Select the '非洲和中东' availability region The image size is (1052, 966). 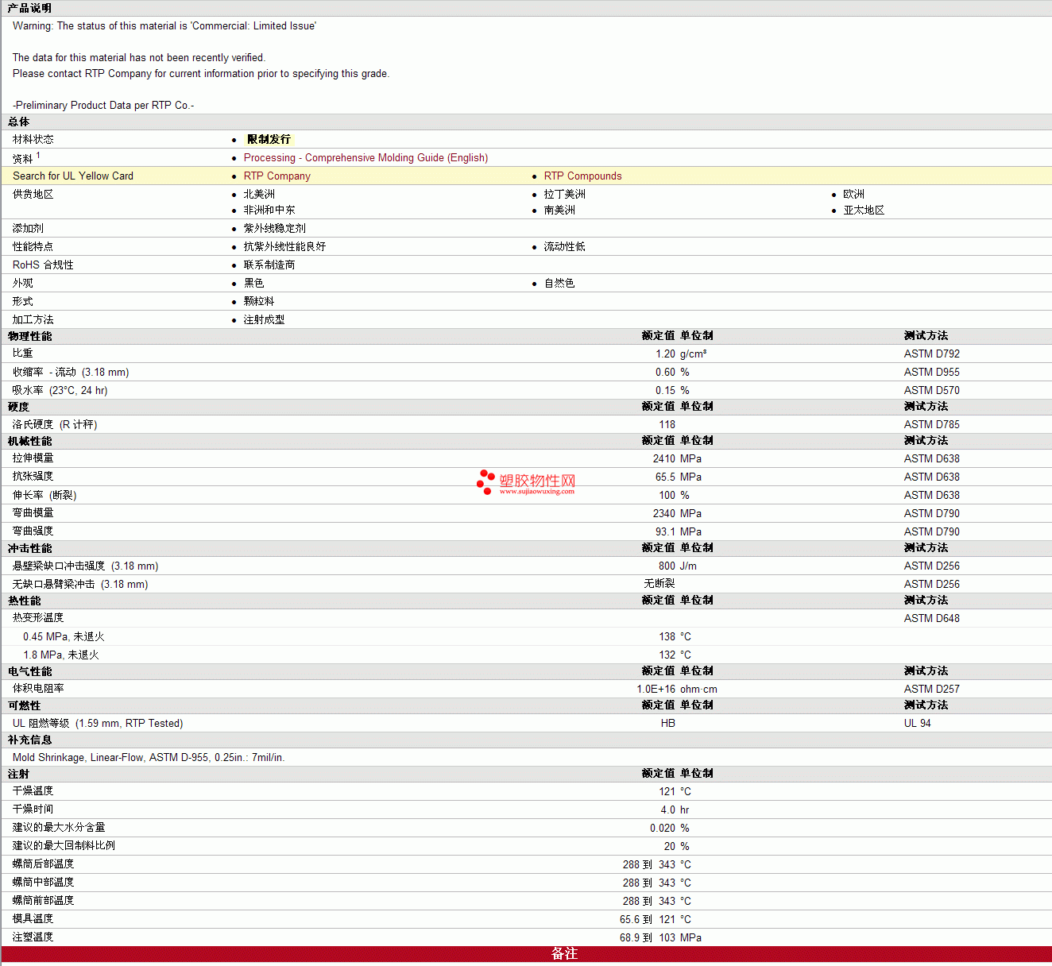[269, 211]
